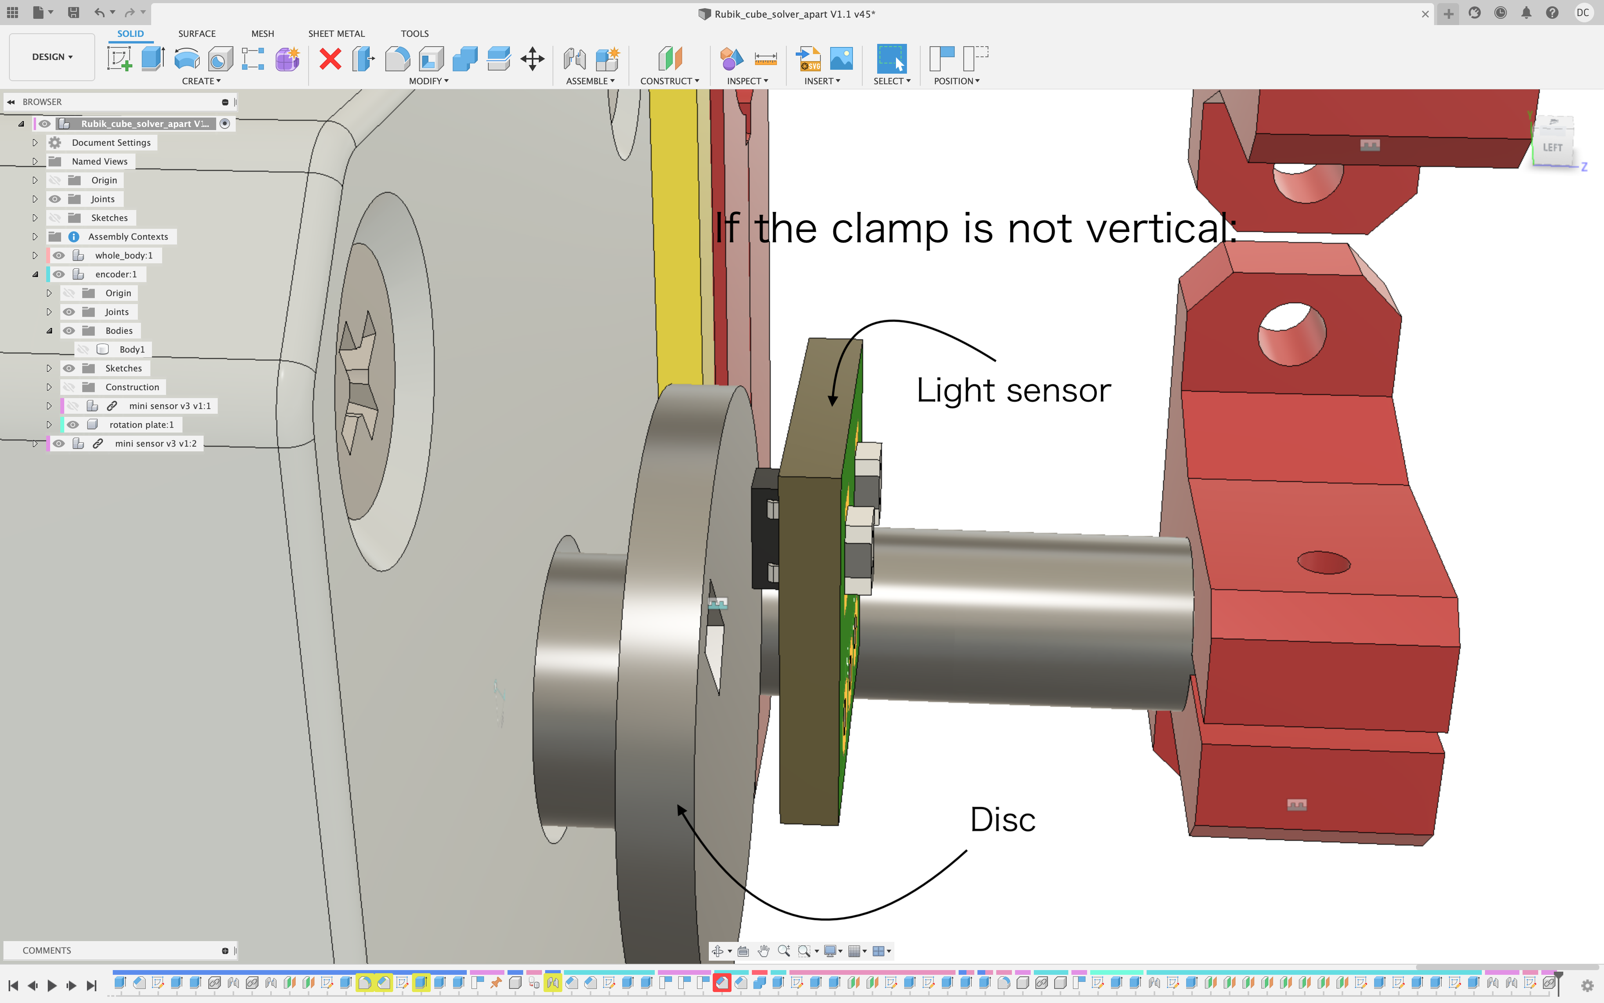Image resolution: width=1604 pixels, height=1003 pixels.
Task: Open timeline settings gear
Action: tap(1587, 985)
